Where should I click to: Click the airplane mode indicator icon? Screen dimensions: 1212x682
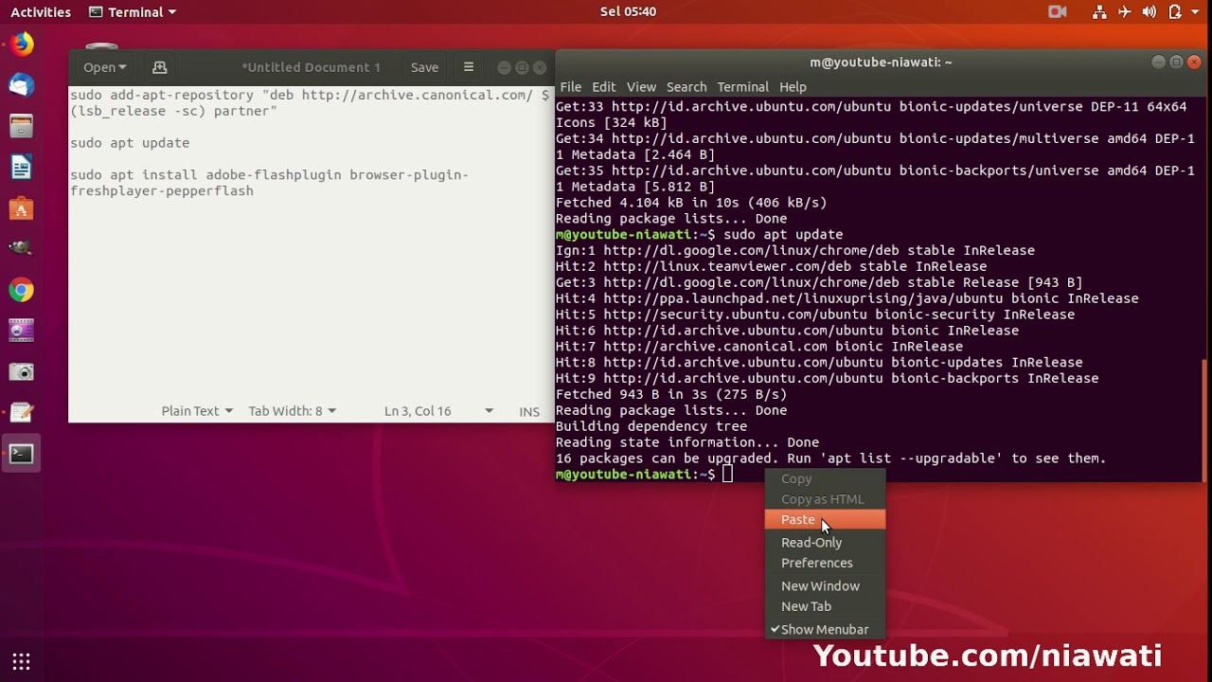point(1124,11)
